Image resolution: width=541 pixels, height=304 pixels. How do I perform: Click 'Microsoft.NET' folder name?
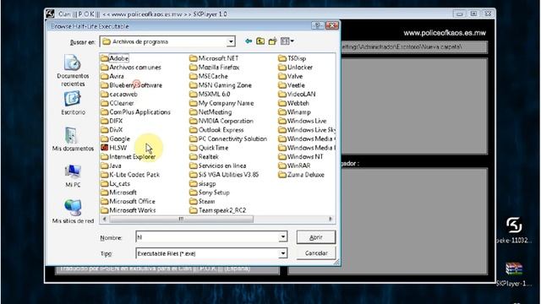pos(218,58)
